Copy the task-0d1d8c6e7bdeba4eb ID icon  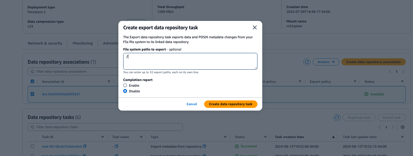tap(85, 146)
